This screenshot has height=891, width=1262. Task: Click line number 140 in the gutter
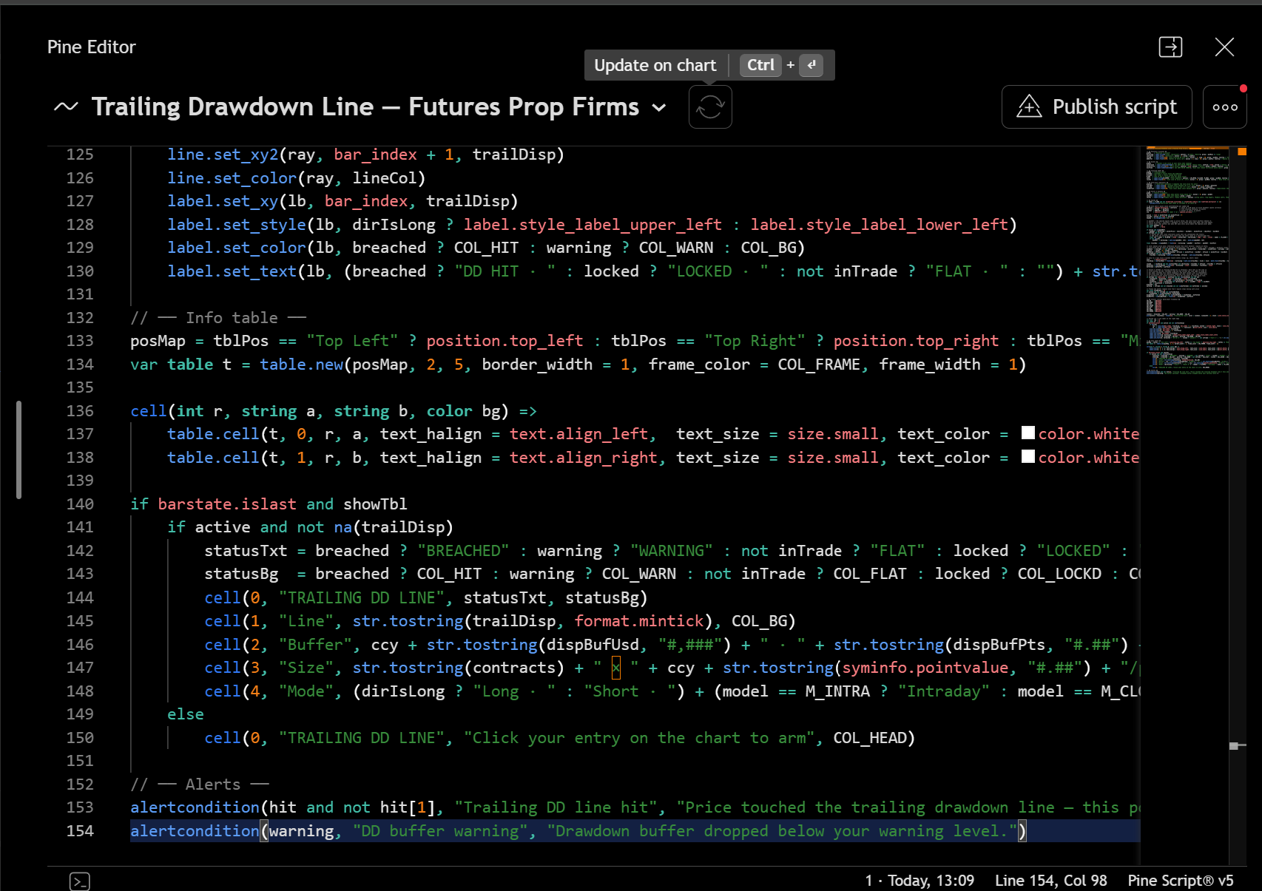click(80, 504)
